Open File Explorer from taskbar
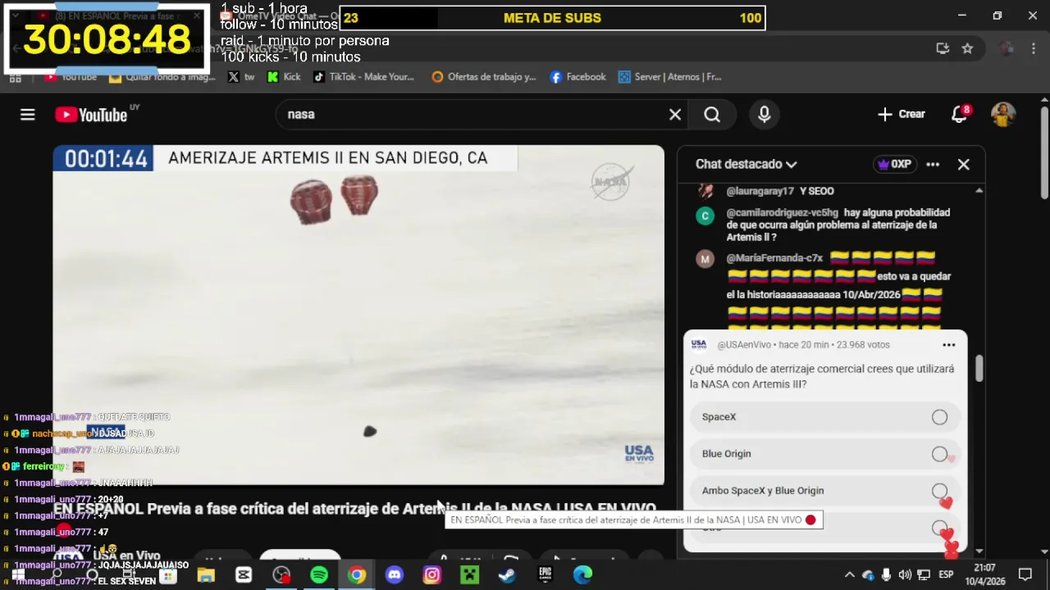The height and width of the screenshot is (590, 1050). pos(206,575)
